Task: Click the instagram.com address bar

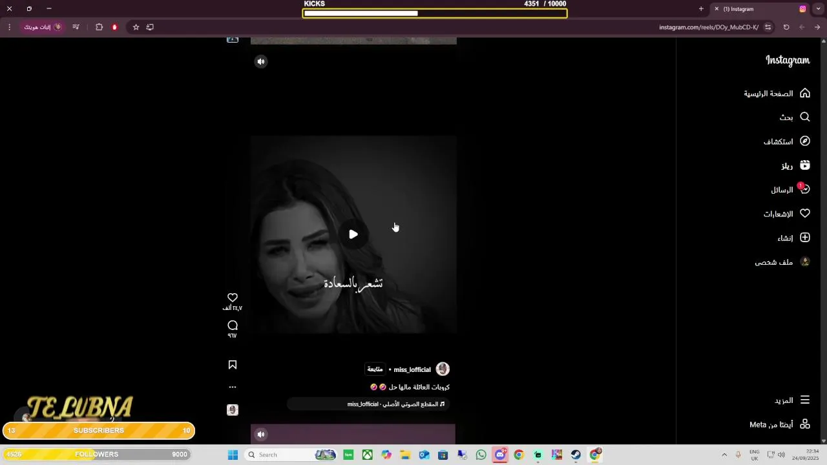Action: coord(709,27)
